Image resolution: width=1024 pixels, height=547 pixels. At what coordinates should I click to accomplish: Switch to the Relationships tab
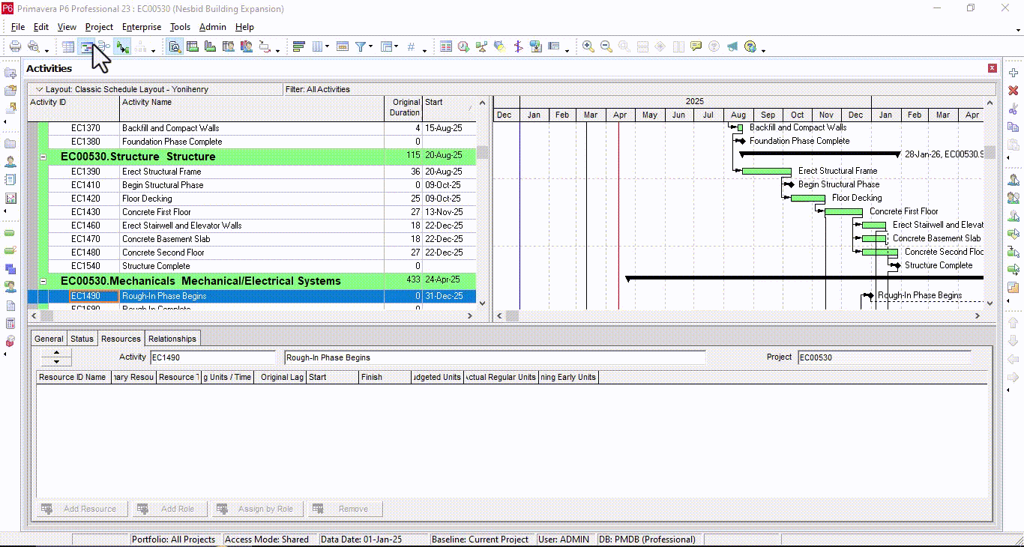172,339
